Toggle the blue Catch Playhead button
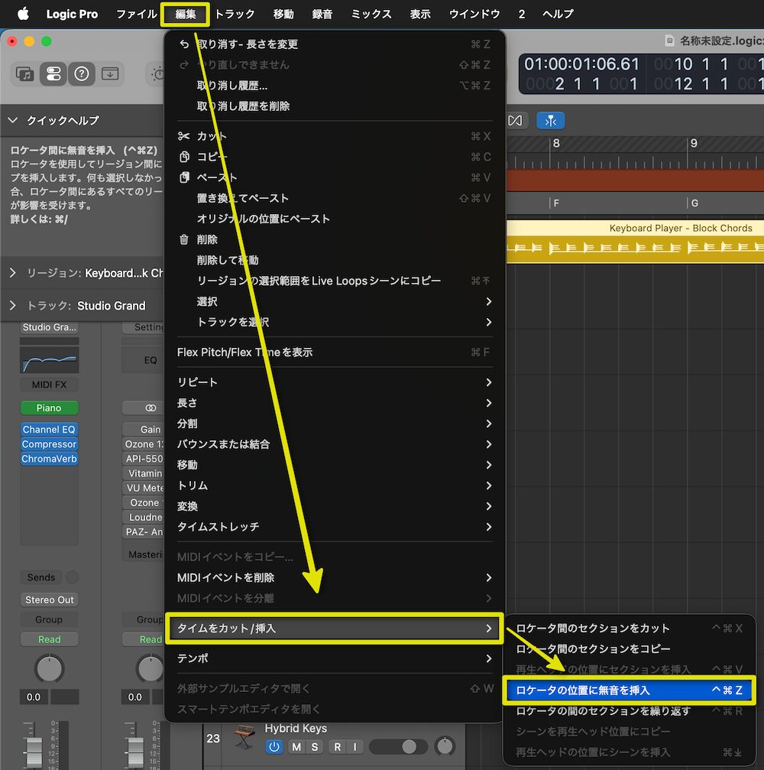Viewport: 764px width, 770px height. coord(551,120)
